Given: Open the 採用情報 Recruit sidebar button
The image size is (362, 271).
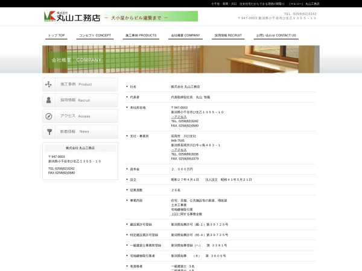Looking at the screenshot, I should click(80, 100).
